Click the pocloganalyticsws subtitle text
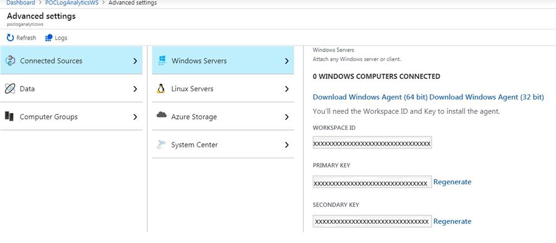The image size is (556, 243). [x=25, y=24]
